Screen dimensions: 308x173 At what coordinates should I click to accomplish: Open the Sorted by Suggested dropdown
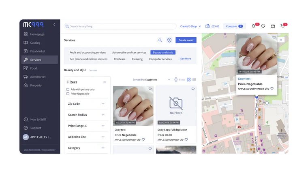coord(152,80)
